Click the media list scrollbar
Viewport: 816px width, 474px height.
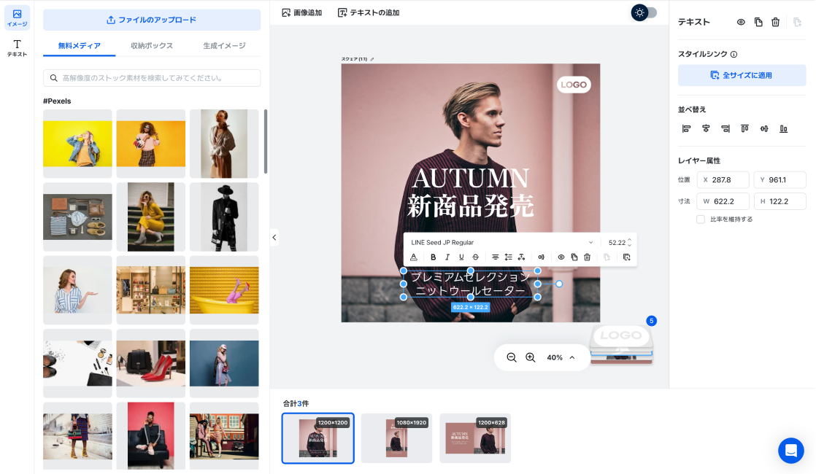tap(266, 141)
